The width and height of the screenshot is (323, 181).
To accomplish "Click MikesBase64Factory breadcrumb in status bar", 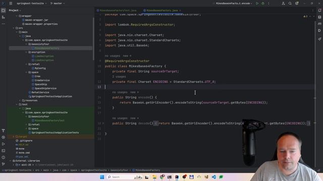I will point(147,170).
